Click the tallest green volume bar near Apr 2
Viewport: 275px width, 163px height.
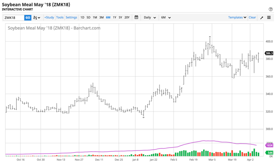pos(254,153)
